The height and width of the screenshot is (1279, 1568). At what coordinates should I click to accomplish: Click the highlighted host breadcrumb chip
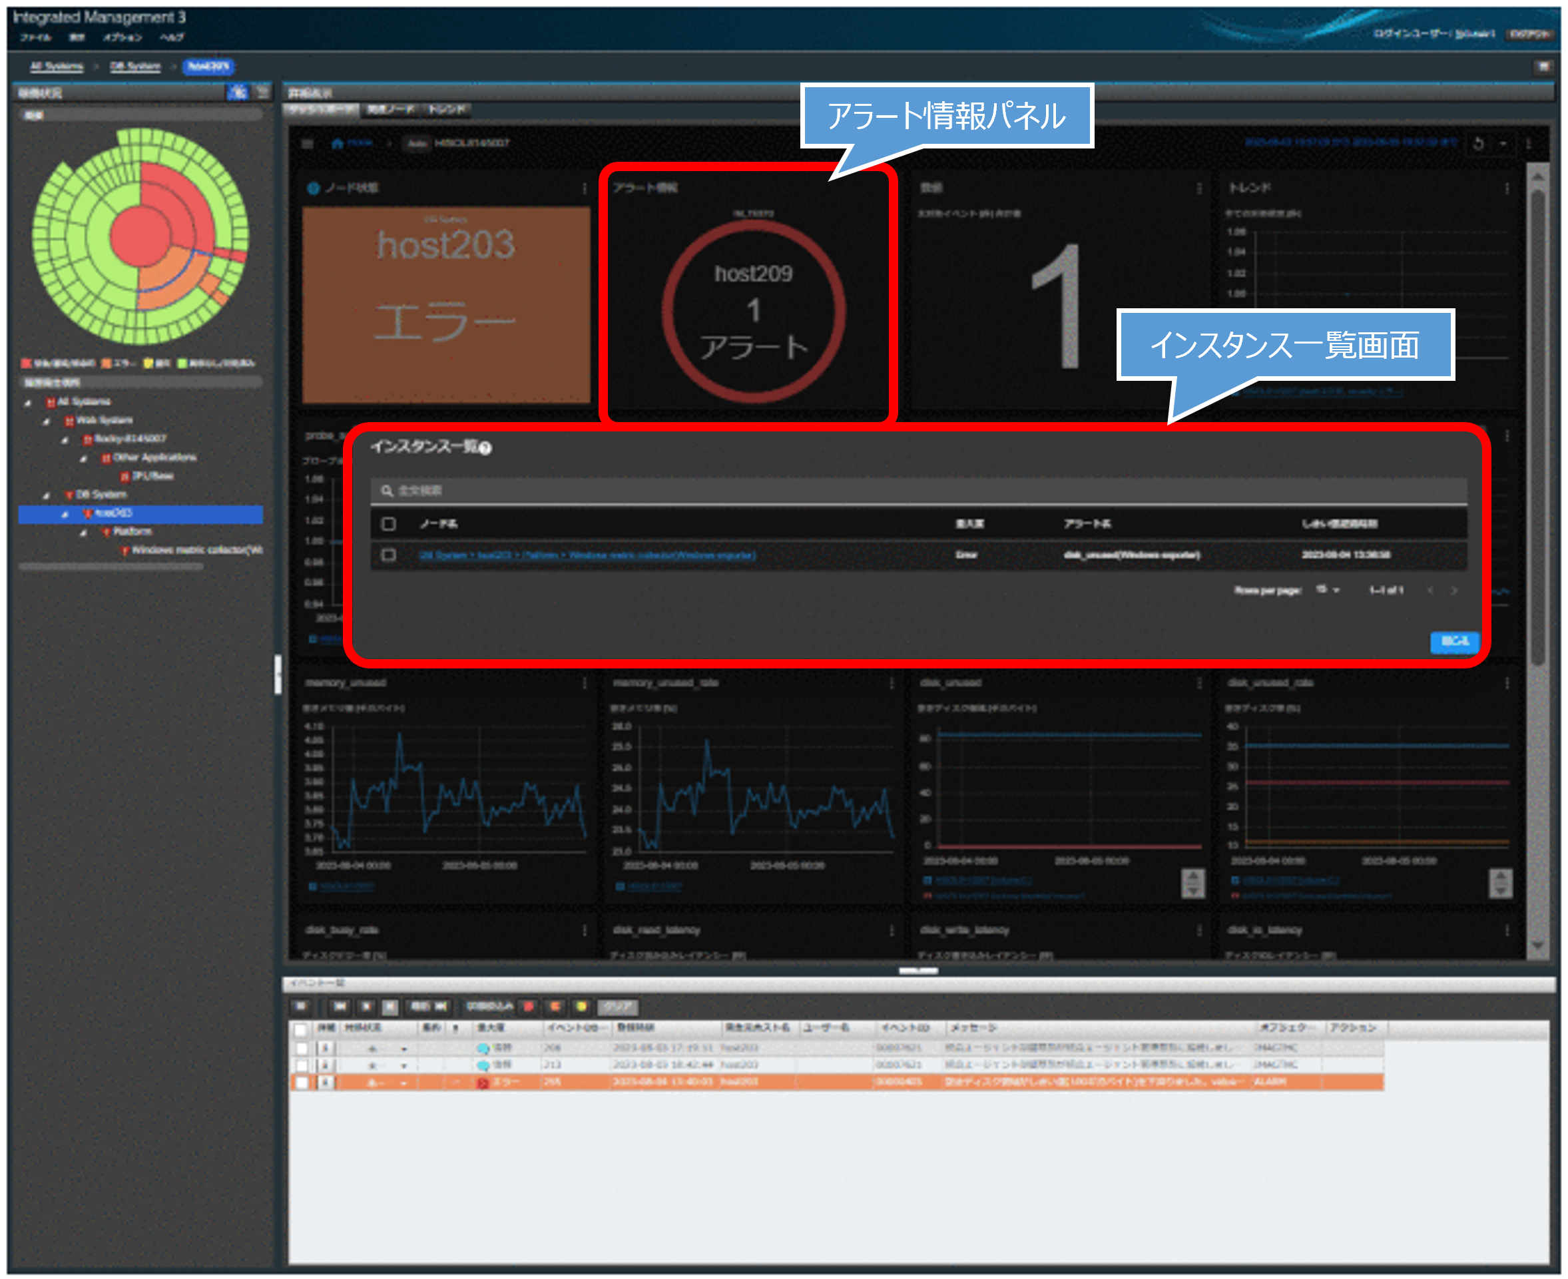click(x=208, y=67)
